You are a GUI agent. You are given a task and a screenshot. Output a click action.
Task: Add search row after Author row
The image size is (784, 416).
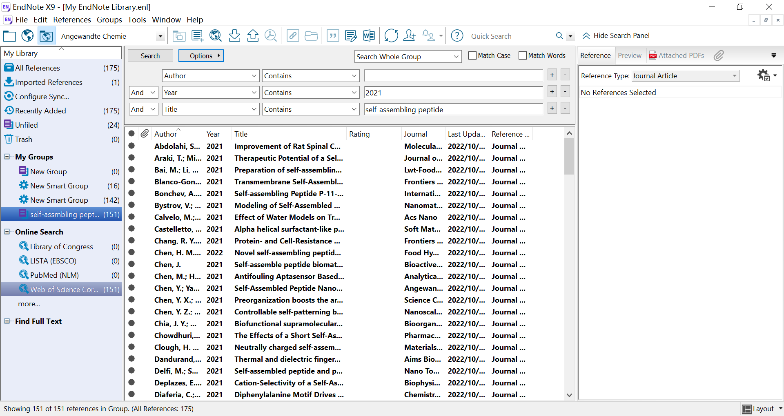(552, 75)
